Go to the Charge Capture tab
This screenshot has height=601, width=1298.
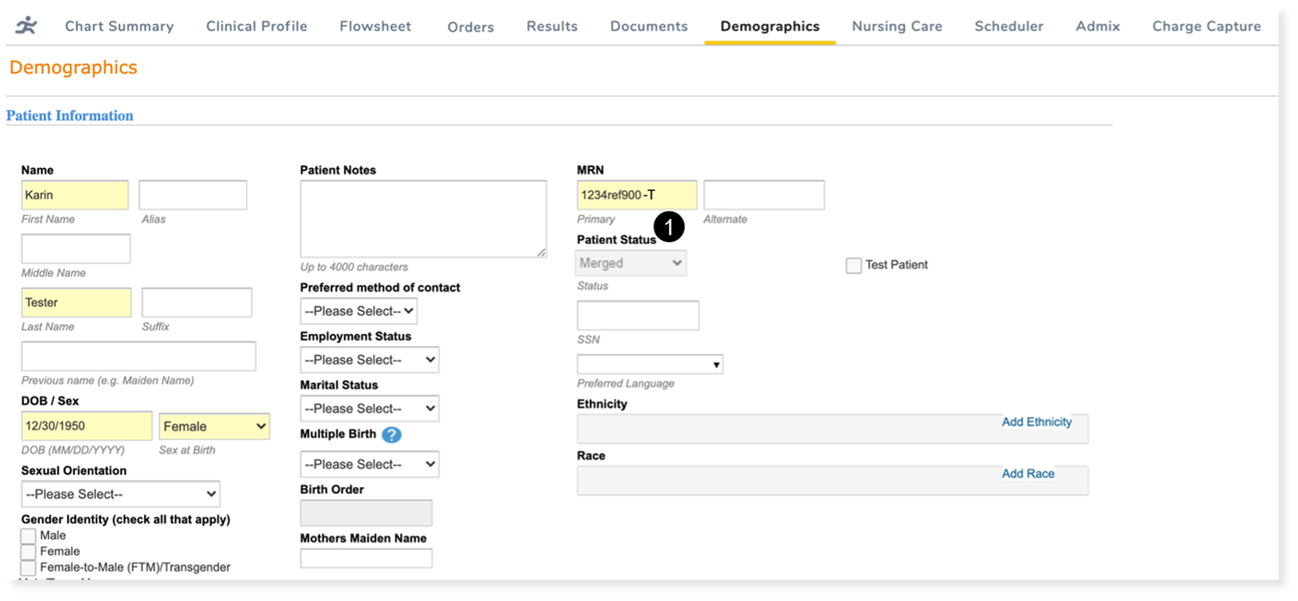point(1206,26)
